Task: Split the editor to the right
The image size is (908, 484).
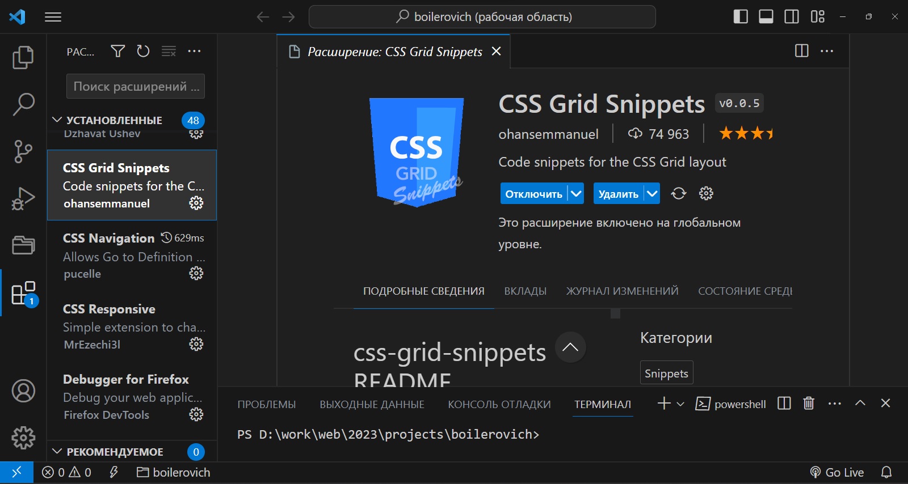Action: (x=802, y=51)
